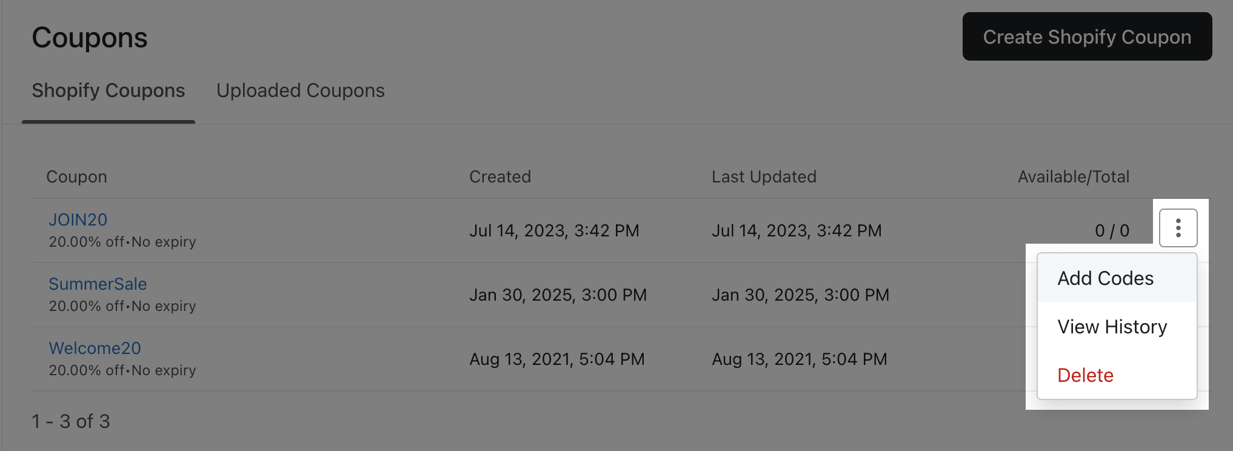Click the Available/Total column header
The width and height of the screenshot is (1233, 451).
tap(1074, 176)
